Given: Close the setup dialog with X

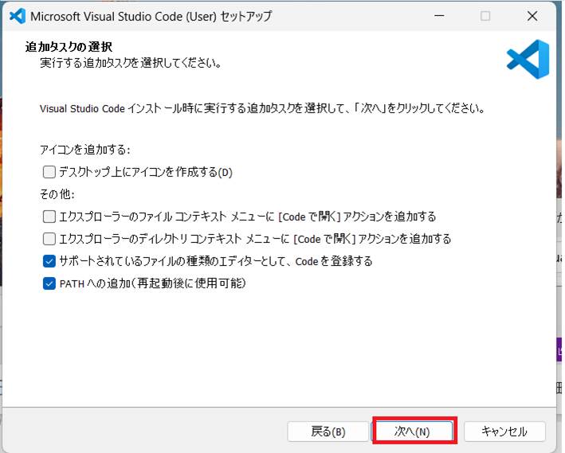Looking at the screenshot, I should tap(532, 16).
